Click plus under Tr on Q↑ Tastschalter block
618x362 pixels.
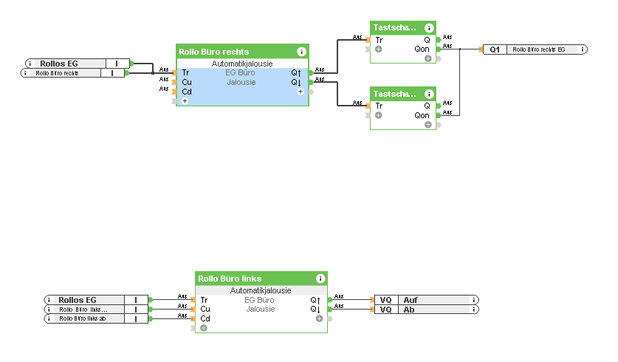point(378,49)
